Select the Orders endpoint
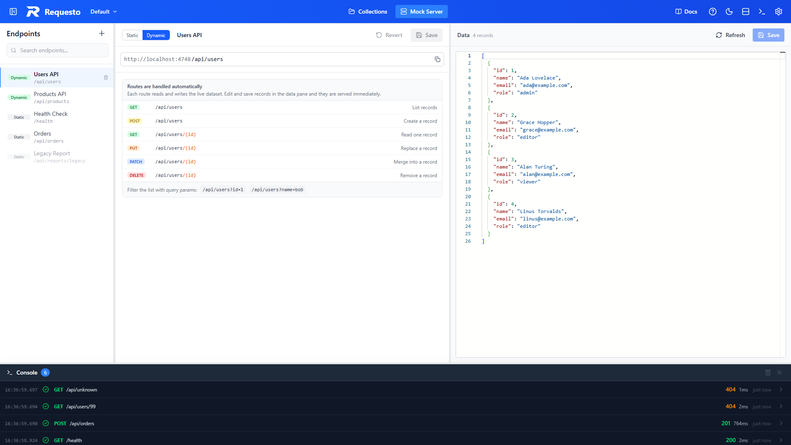The image size is (791, 445). pos(57,137)
